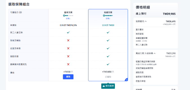Click the 玻璃及輪胎 row label
This screenshot has height=90, width=190.
coord(15,40)
